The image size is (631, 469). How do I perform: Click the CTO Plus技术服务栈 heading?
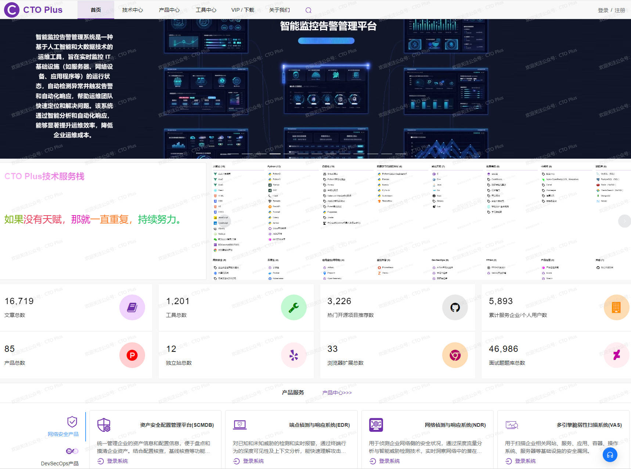(x=44, y=176)
